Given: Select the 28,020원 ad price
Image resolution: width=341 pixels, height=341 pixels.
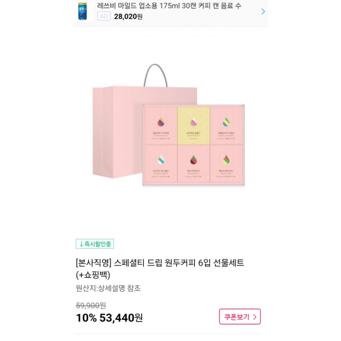Looking at the screenshot, I should [128, 16].
